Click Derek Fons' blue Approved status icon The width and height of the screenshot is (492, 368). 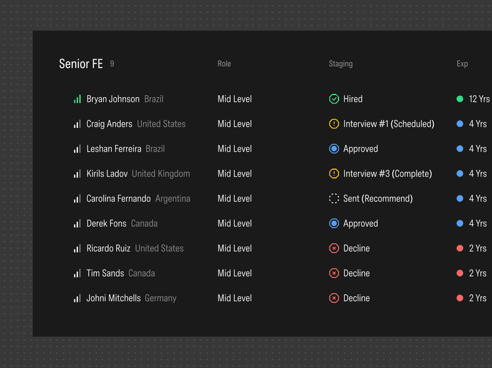(x=334, y=224)
